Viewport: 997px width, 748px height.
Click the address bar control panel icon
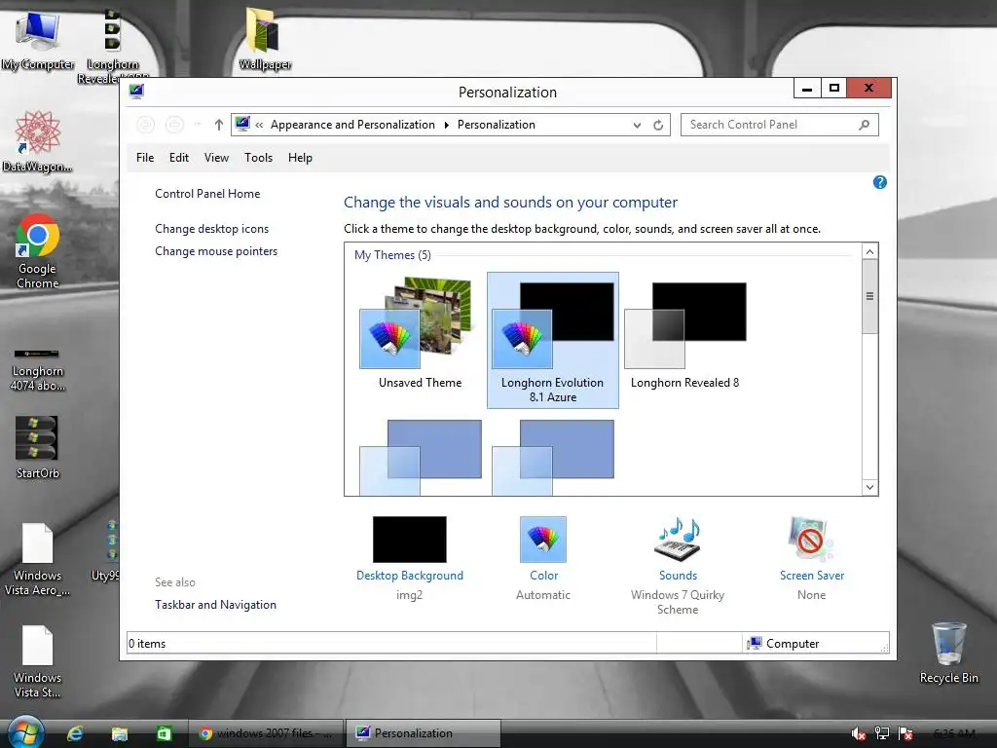[242, 124]
